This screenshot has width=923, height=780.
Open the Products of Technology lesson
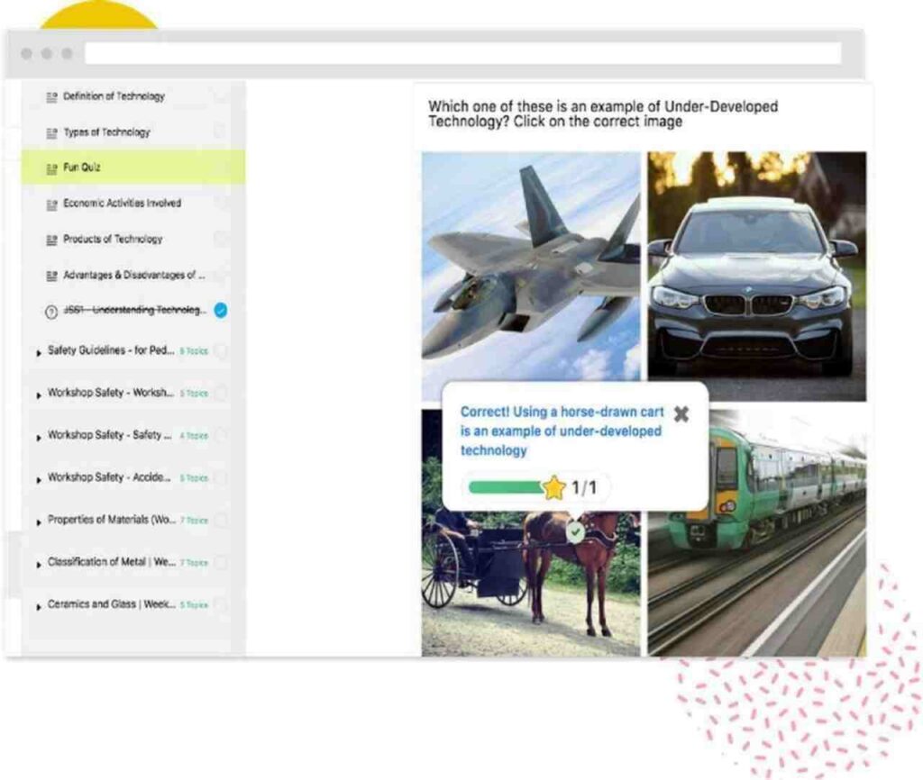113,240
